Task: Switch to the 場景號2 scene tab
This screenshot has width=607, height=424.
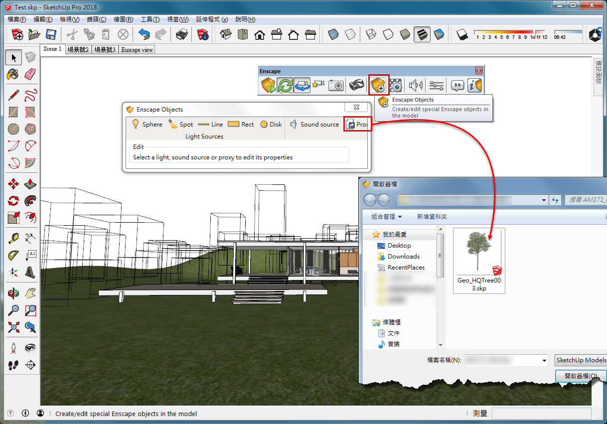Action: (78, 49)
